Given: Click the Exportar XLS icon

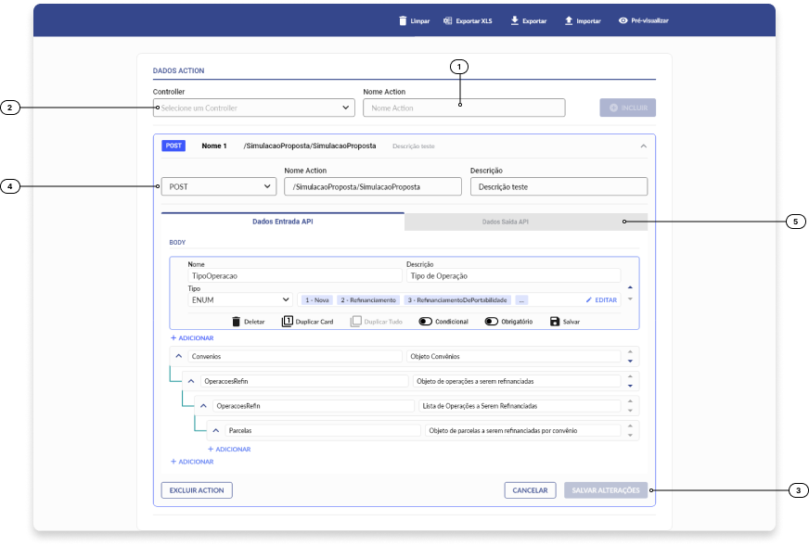Looking at the screenshot, I should (448, 20).
